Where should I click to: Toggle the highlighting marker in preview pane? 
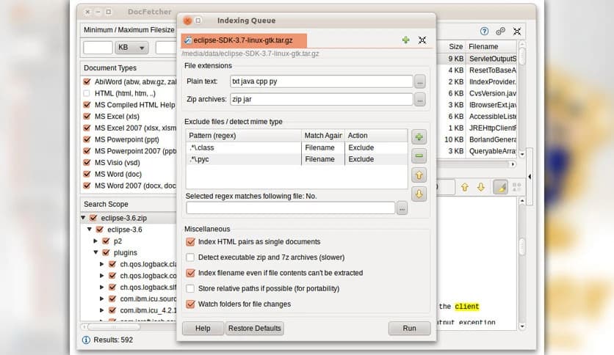click(500, 187)
